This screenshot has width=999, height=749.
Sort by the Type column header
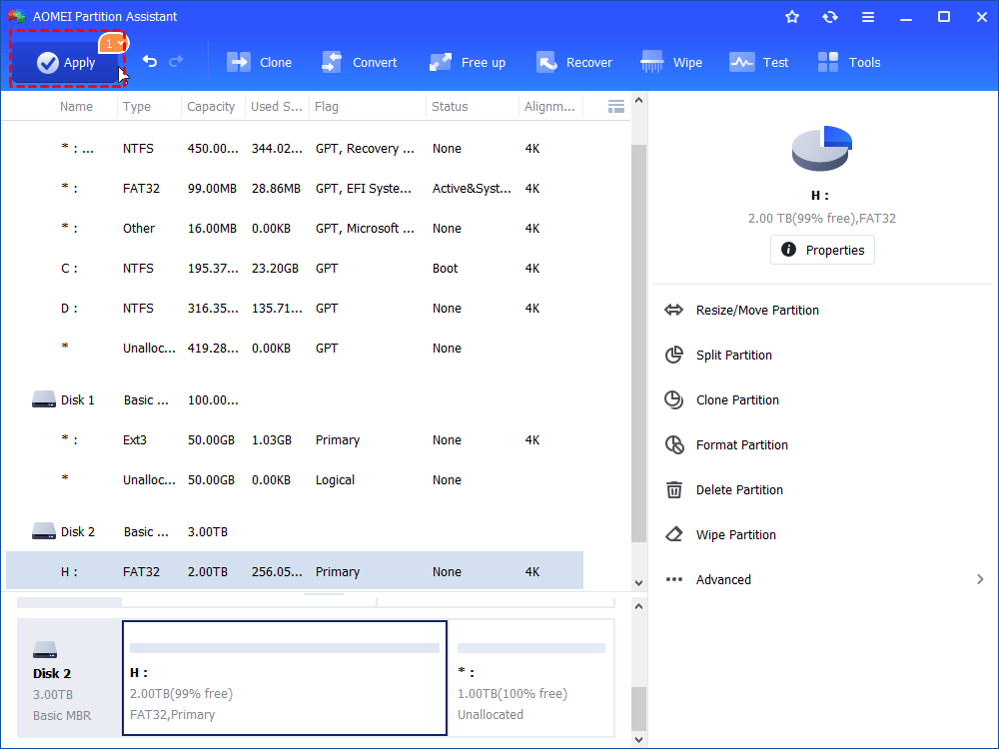(x=137, y=107)
